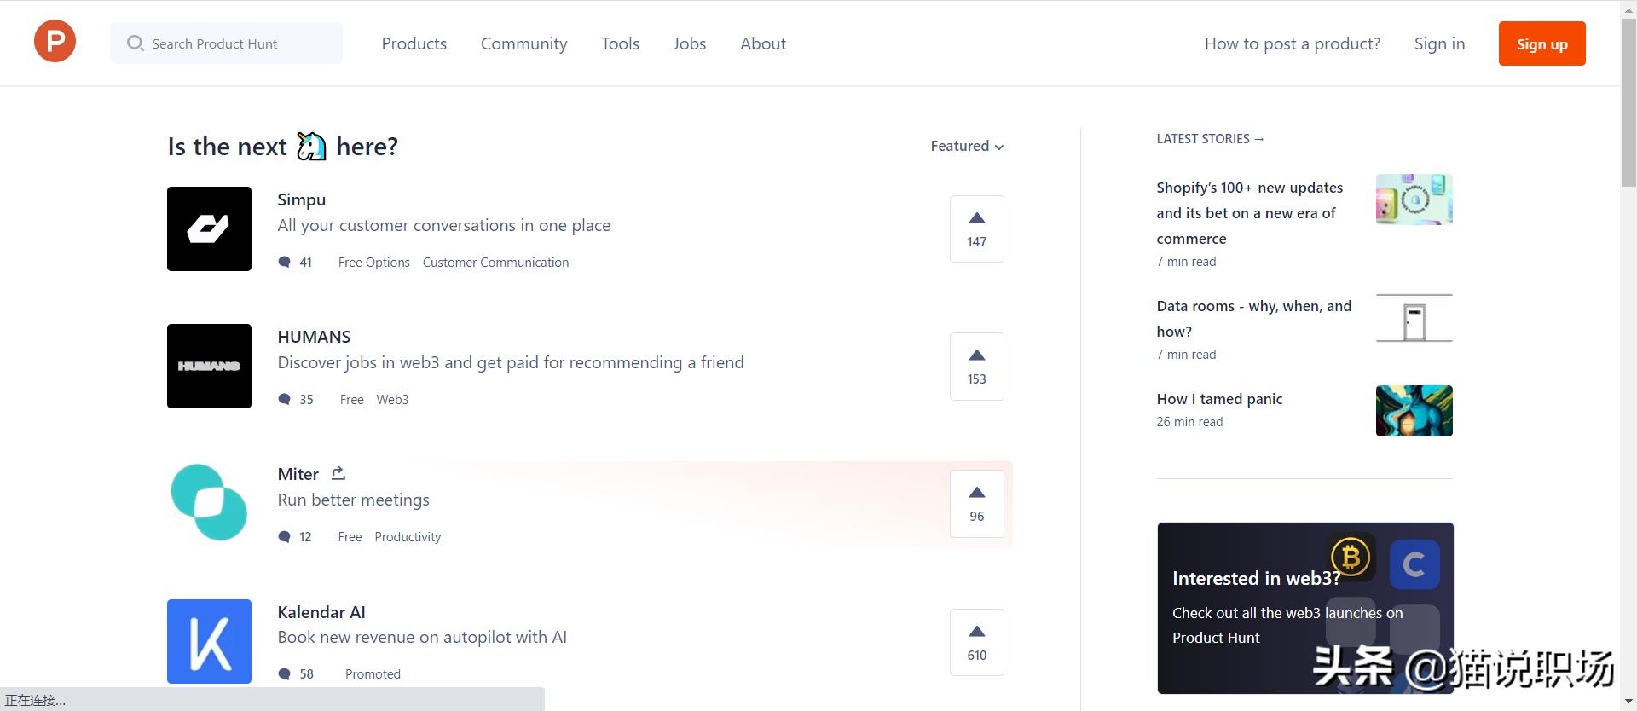The height and width of the screenshot is (711, 1637).
Task: Click the Run better meetings tagline
Action: point(353,500)
